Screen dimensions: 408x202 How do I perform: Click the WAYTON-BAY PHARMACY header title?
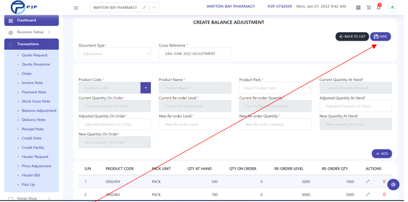(230, 6)
